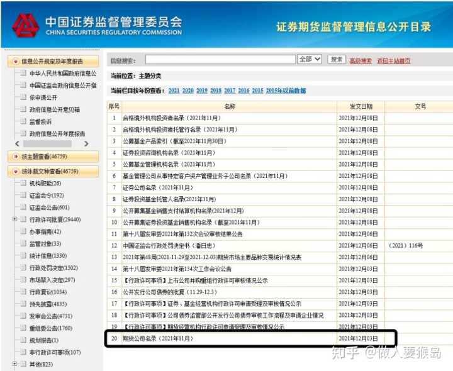
Task: Open 中国证监会行政处罚决定书（潘日忠）
Action: [x=169, y=246]
